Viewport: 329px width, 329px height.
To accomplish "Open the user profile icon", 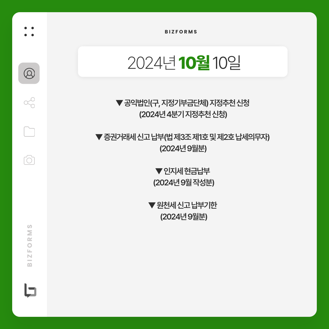I will pyautogui.click(x=29, y=73).
